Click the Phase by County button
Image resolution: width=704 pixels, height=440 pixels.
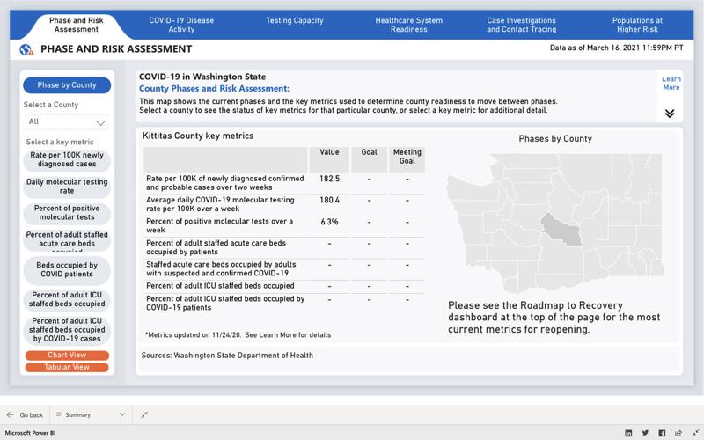pyautogui.click(x=67, y=85)
